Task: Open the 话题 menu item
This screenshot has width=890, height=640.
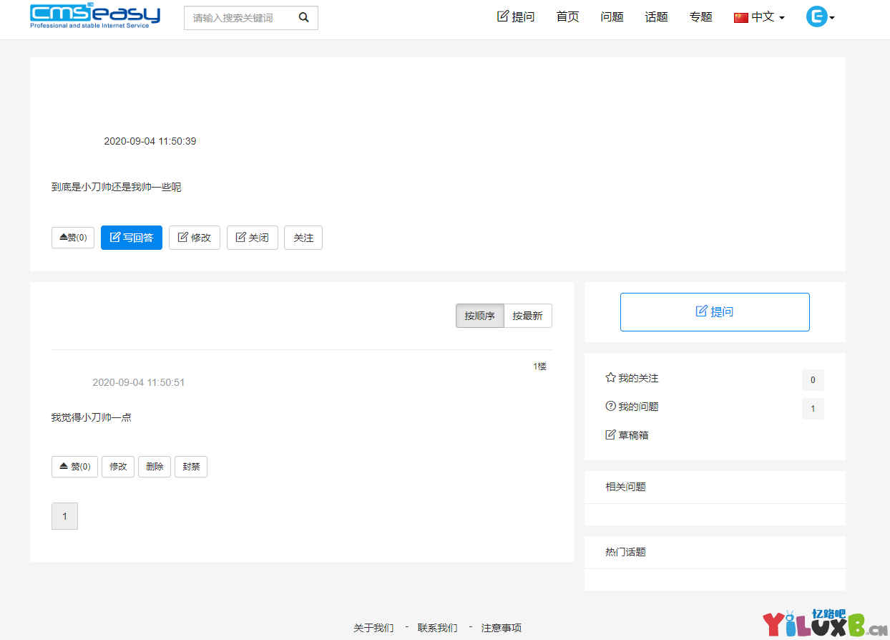Action: click(656, 16)
